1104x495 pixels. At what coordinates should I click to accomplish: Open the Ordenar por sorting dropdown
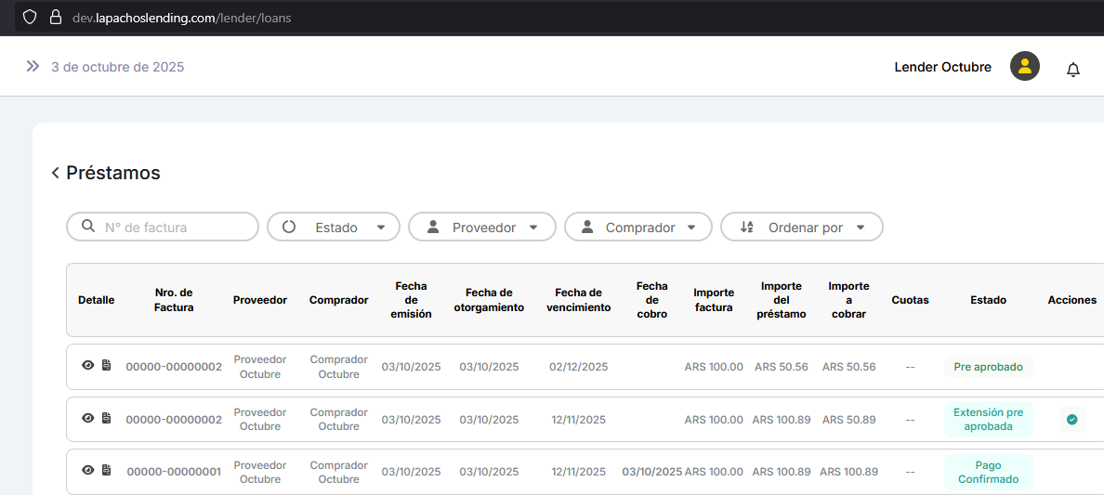pos(802,228)
